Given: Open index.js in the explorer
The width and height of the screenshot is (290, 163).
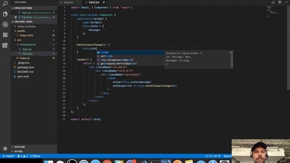Looking at the screenshot, I should [24, 58].
